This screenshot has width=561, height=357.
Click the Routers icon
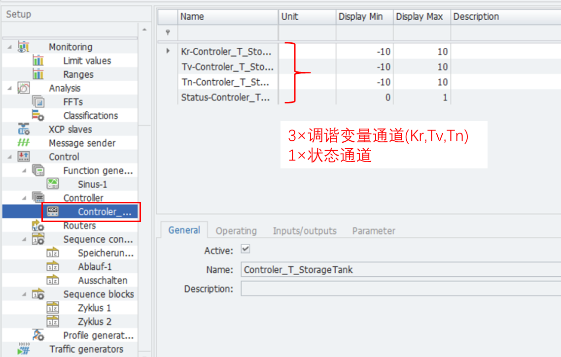point(38,226)
